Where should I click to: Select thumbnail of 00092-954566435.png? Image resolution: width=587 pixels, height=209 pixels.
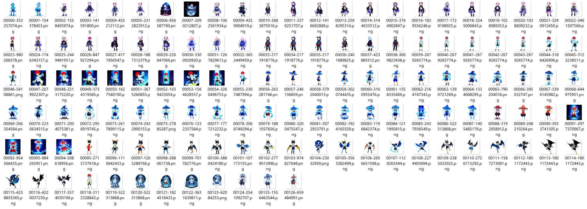pyautogui.click(x=13, y=147)
